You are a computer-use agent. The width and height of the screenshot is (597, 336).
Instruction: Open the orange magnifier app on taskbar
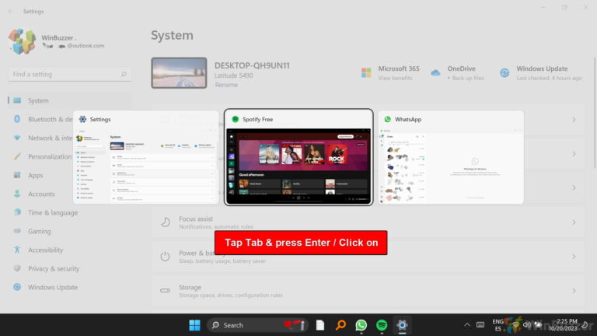coord(340,325)
